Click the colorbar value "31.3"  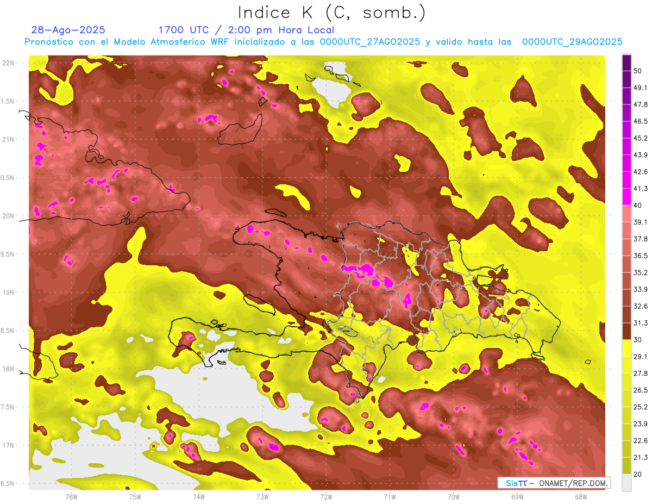641,323
